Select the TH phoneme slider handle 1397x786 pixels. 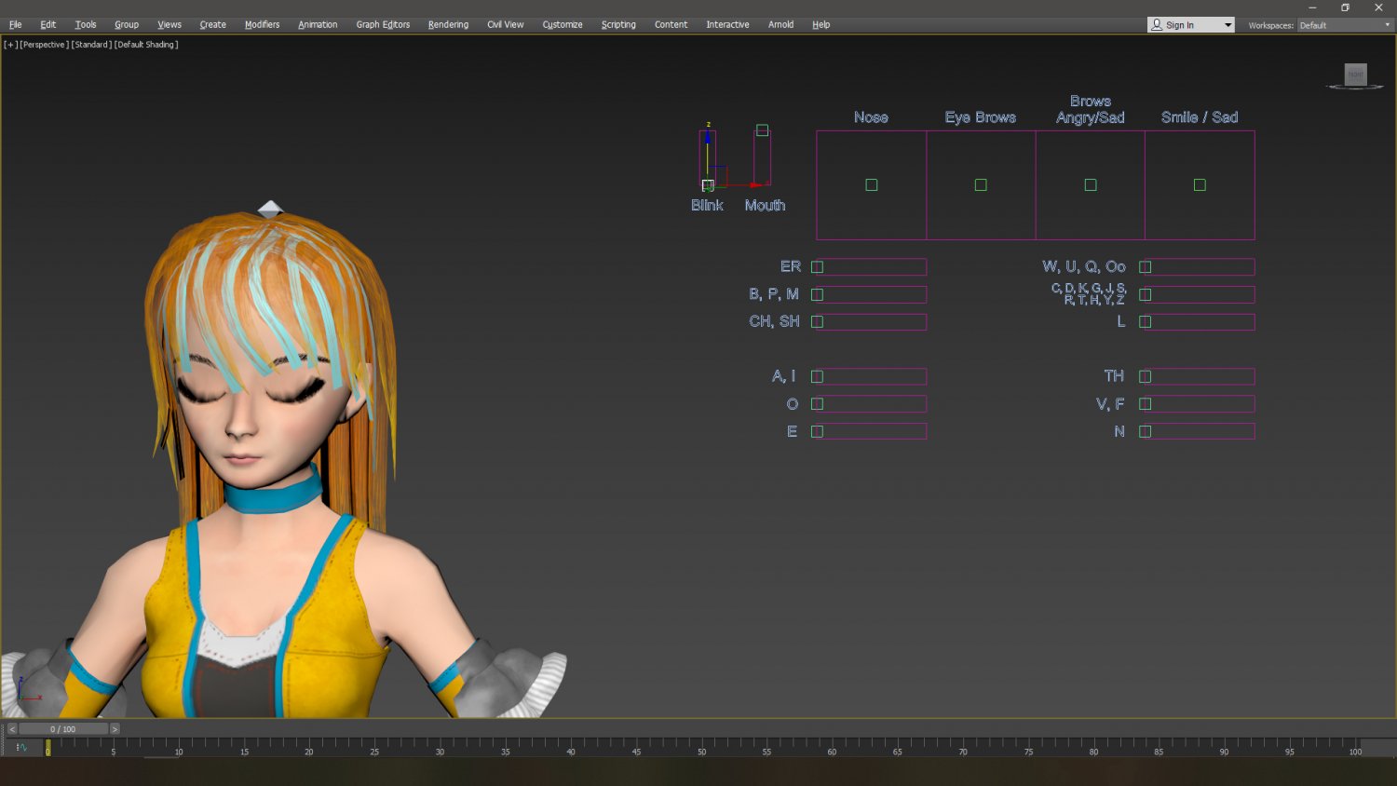(1146, 377)
